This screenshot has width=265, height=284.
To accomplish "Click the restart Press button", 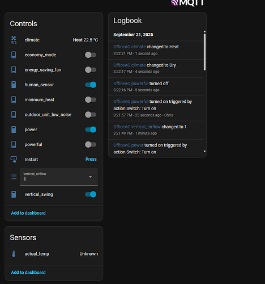I will (x=91, y=159).
